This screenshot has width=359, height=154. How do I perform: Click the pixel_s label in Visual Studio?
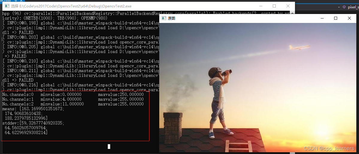(353, 7)
